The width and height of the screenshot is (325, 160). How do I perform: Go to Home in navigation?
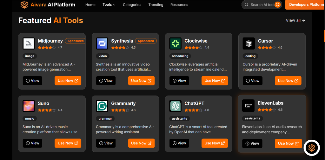coord(90,4)
